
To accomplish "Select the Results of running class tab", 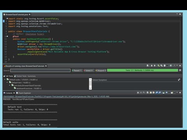I will click(x=25, y=66).
